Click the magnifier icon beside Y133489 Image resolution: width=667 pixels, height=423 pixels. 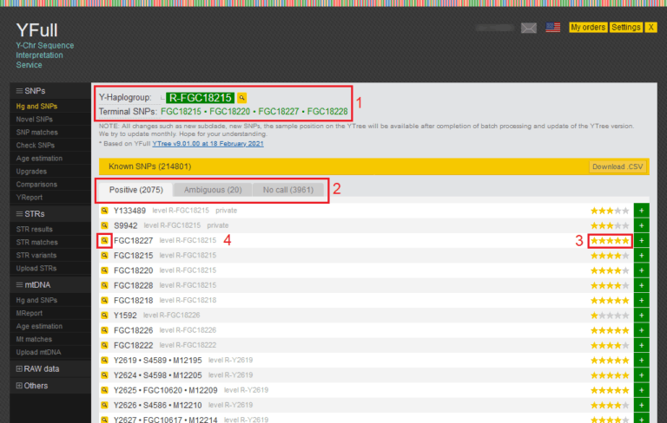105,210
